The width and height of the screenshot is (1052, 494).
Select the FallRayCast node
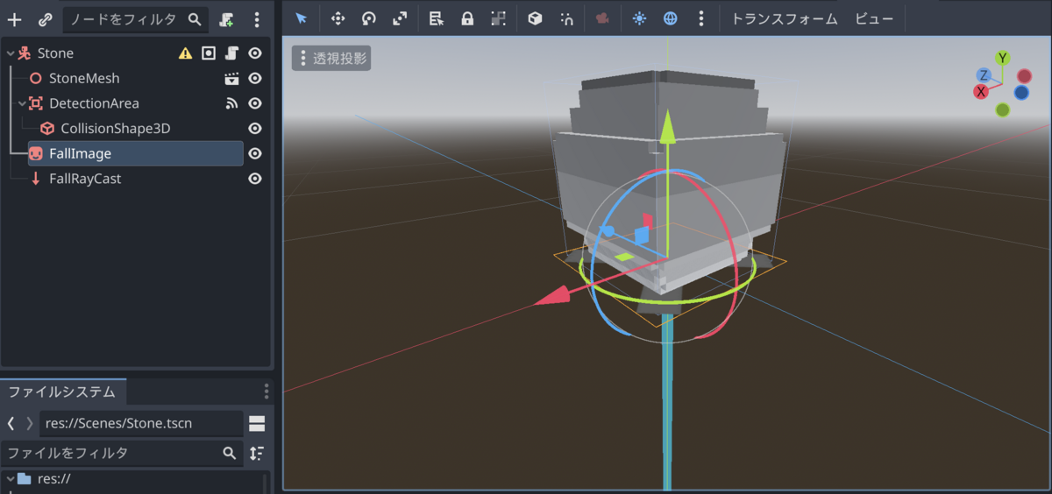(85, 179)
